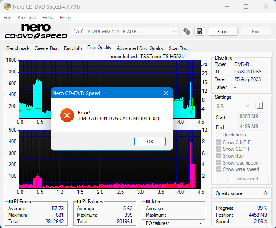The width and height of the screenshot is (276, 228).
Task: Toggle Show C2/PIF checkbox
Action: click(218, 149)
